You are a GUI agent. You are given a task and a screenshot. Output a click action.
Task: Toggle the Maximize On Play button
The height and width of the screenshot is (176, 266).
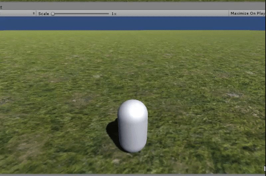[x=247, y=14]
